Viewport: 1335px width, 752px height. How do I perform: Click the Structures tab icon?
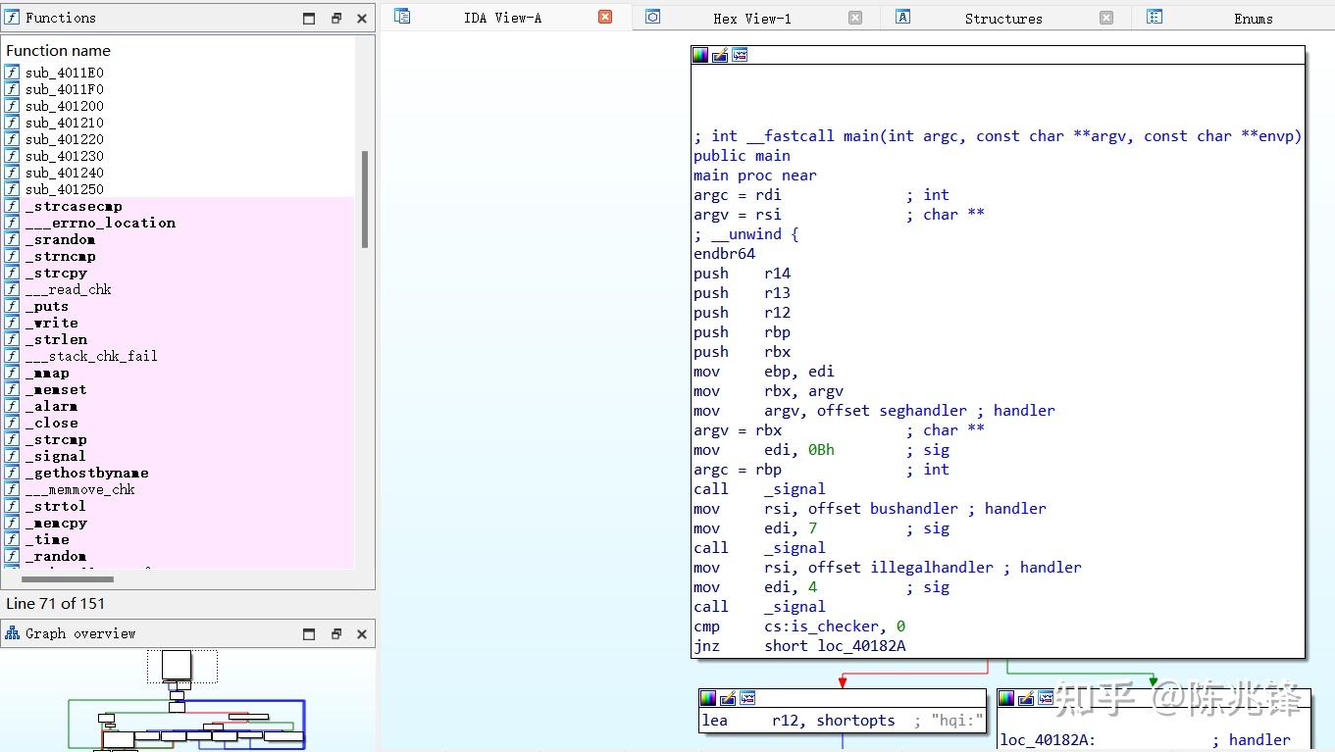(903, 17)
